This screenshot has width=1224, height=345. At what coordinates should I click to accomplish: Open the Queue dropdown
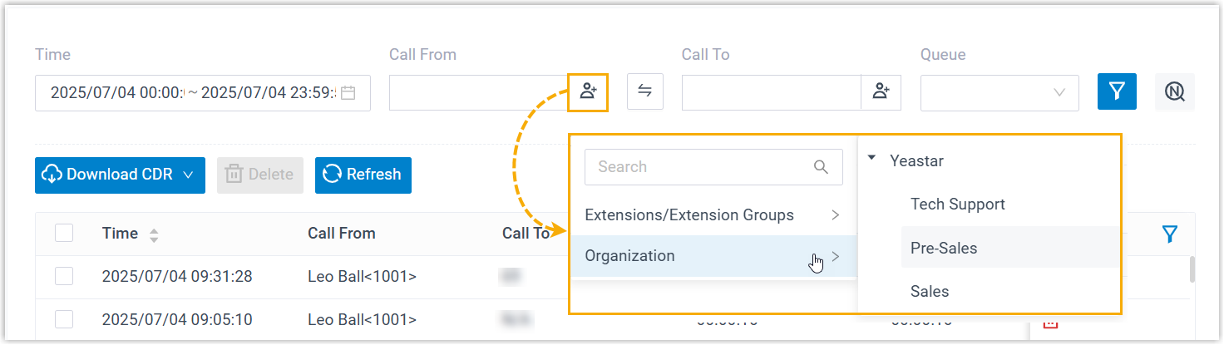(999, 92)
